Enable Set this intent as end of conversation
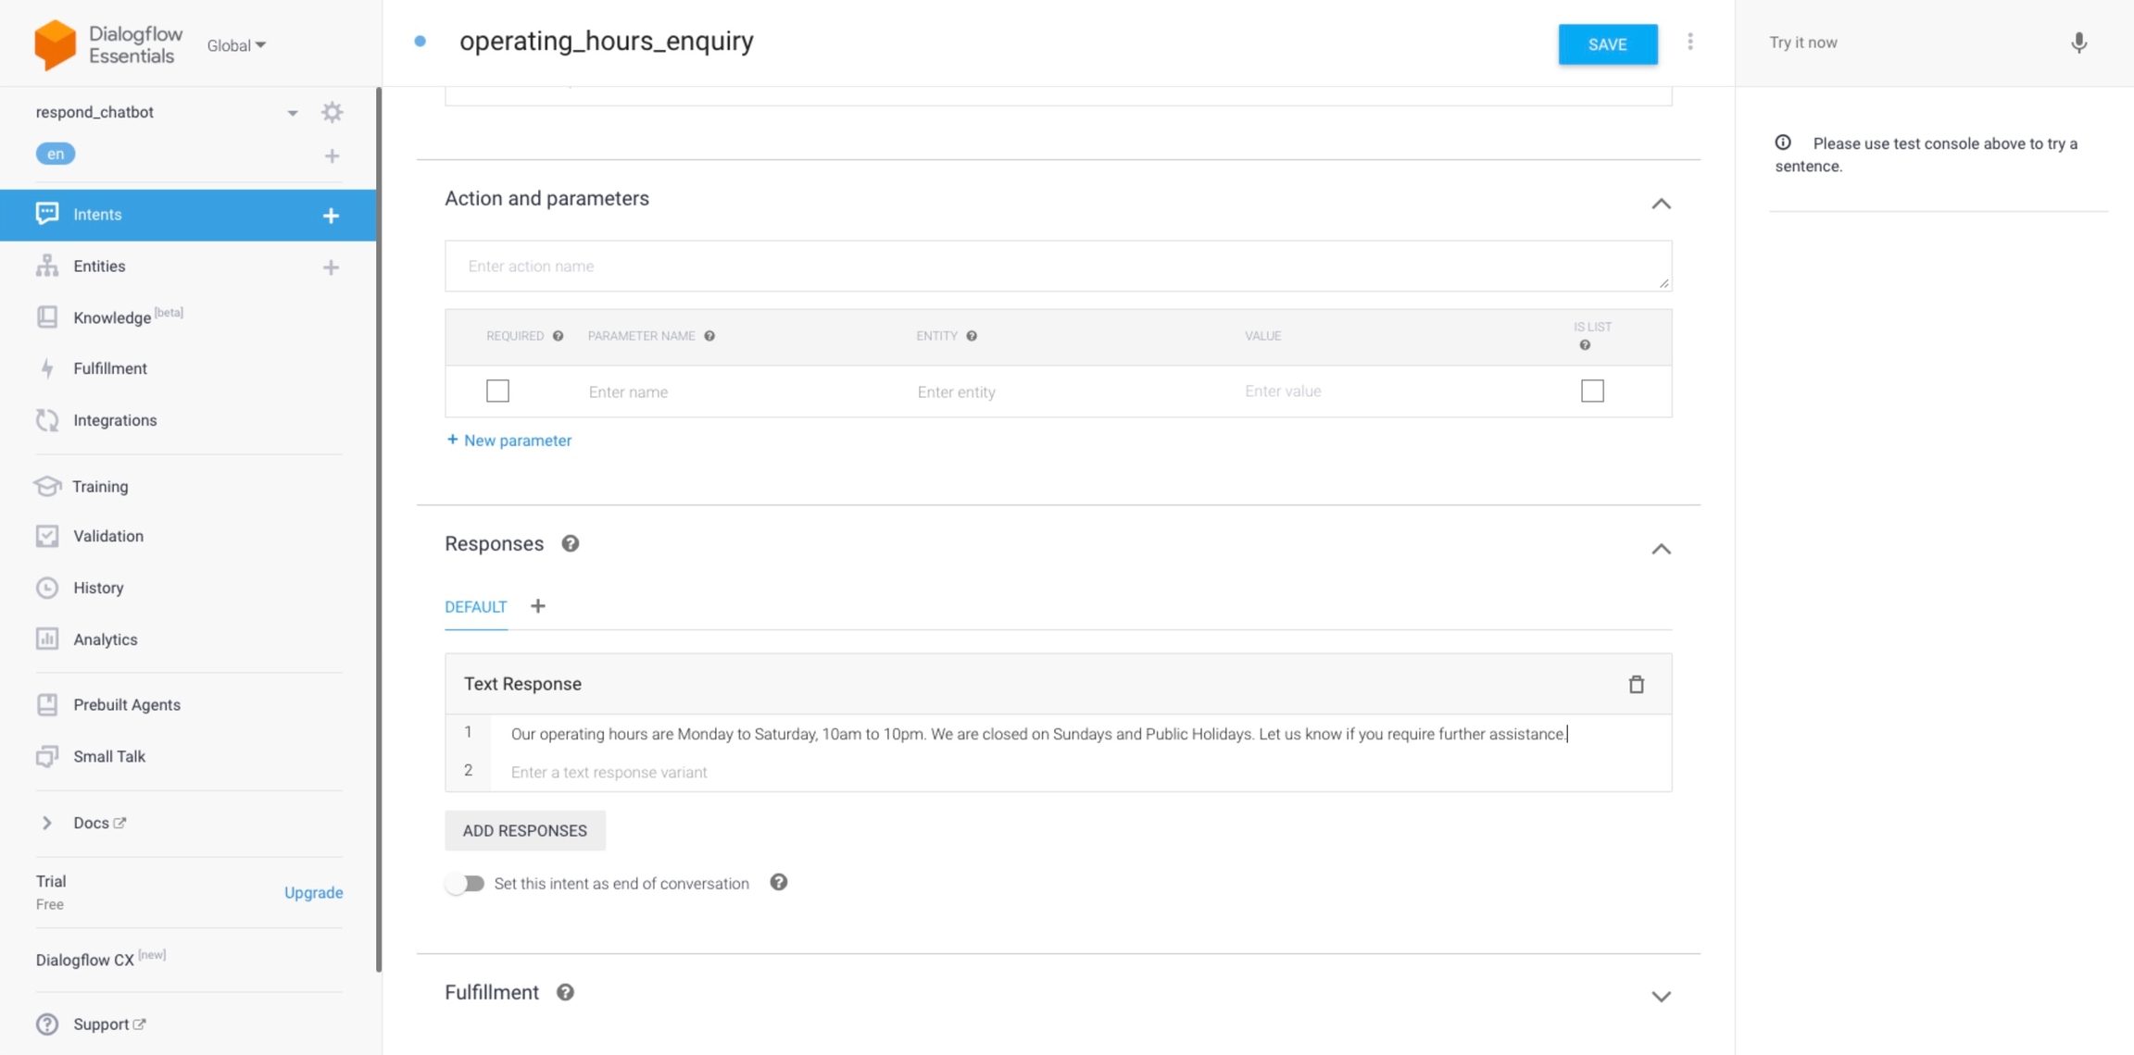Viewport: 2134px width, 1055px height. click(466, 883)
